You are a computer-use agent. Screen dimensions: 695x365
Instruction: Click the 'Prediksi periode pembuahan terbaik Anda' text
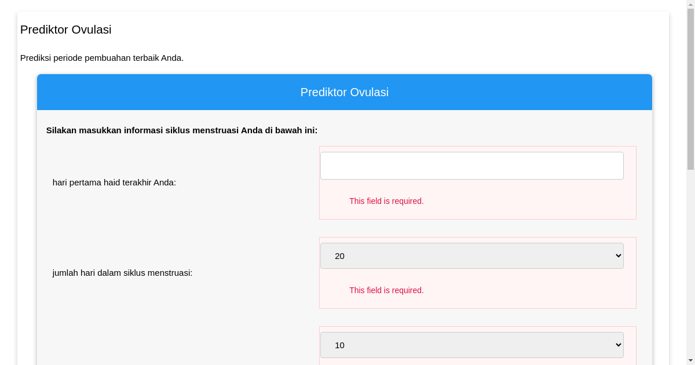tap(102, 58)
